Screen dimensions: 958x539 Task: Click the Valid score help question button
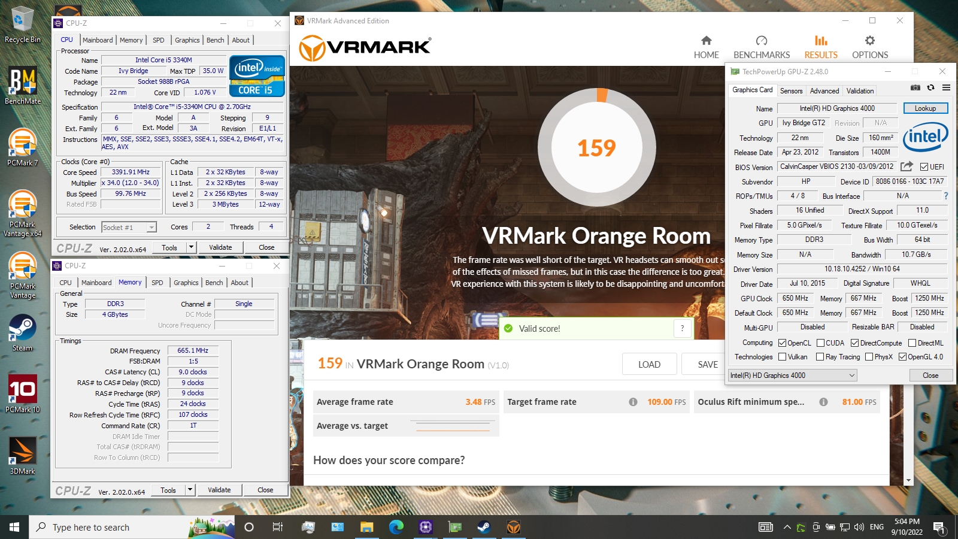point(682,328)
